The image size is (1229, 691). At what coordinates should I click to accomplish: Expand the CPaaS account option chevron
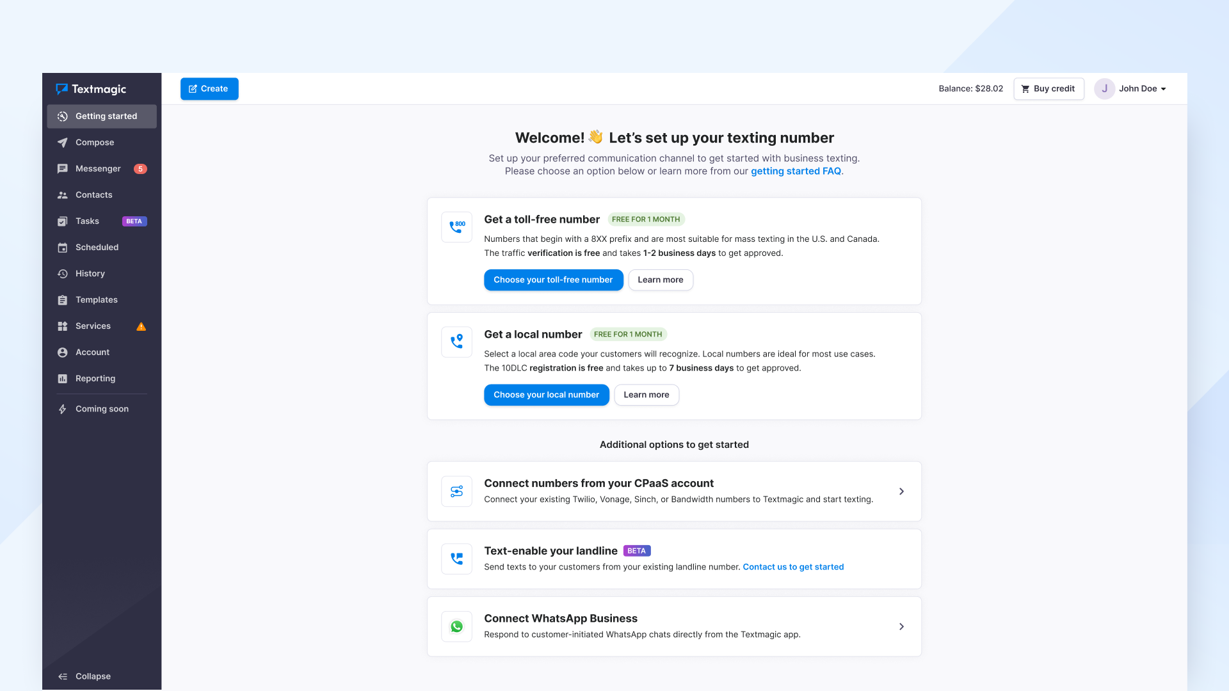click(901, 491)
